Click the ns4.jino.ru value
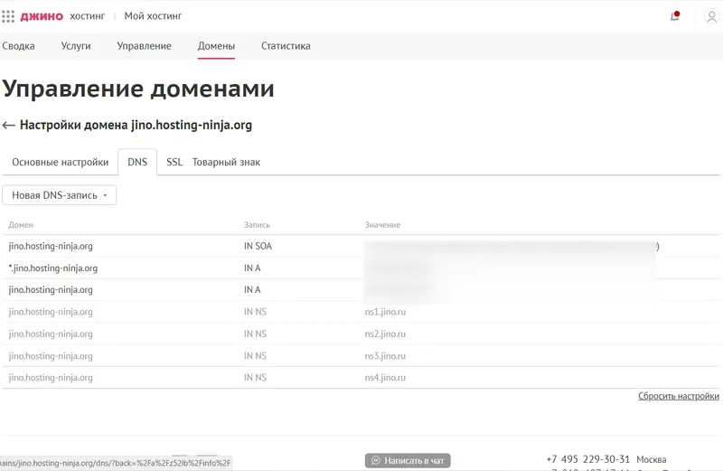This screenshot has width=723, height=471. (x=385, y=377)
